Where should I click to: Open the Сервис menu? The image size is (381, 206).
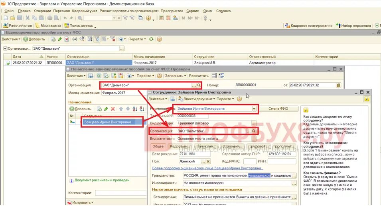[x=192, y=11]
